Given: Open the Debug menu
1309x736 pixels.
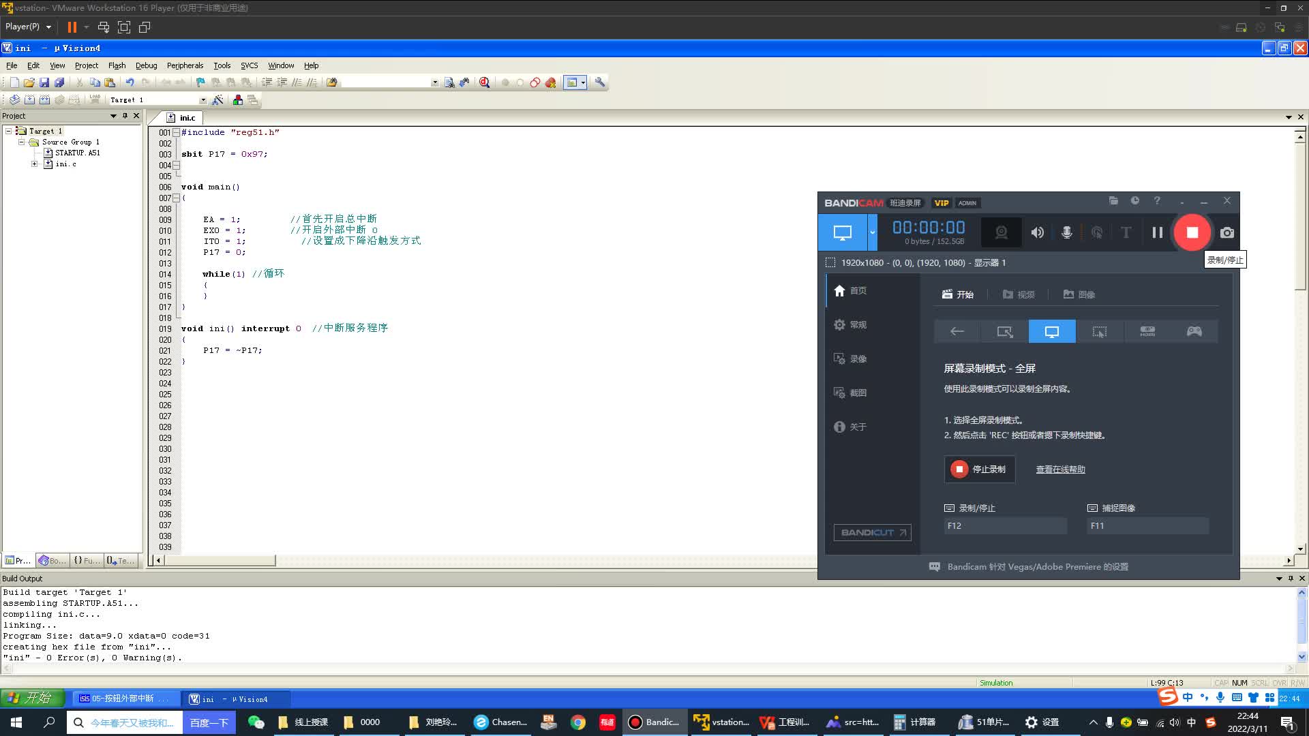Looking at the screenshot, I should tap(146, 65).
